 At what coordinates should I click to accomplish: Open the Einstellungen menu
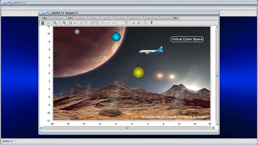[57, 18]
